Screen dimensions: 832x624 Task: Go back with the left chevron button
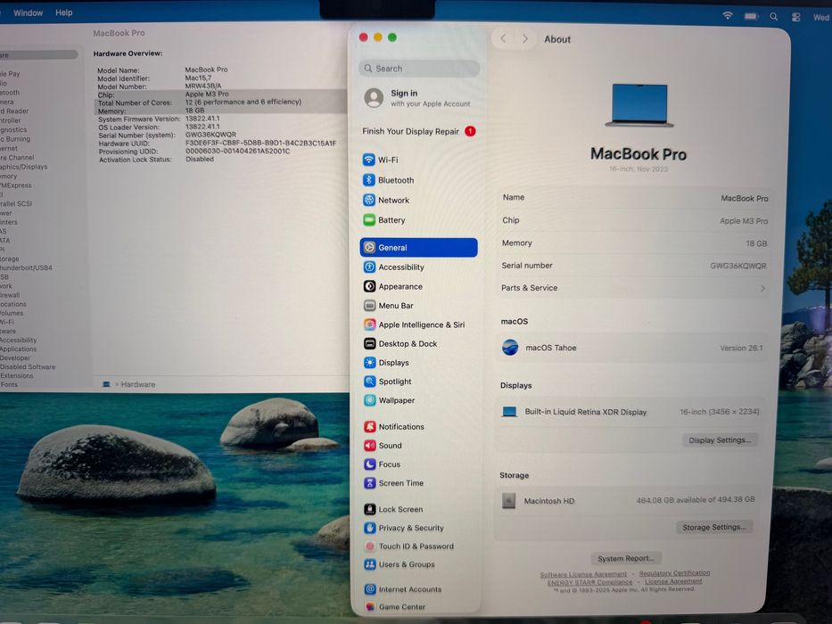click(503, 38)
